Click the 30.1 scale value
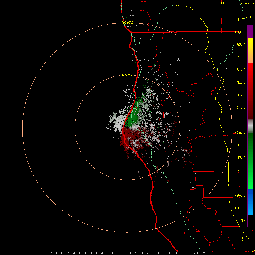Viewport: 255px width, 255px height. (x=241, y=95)
